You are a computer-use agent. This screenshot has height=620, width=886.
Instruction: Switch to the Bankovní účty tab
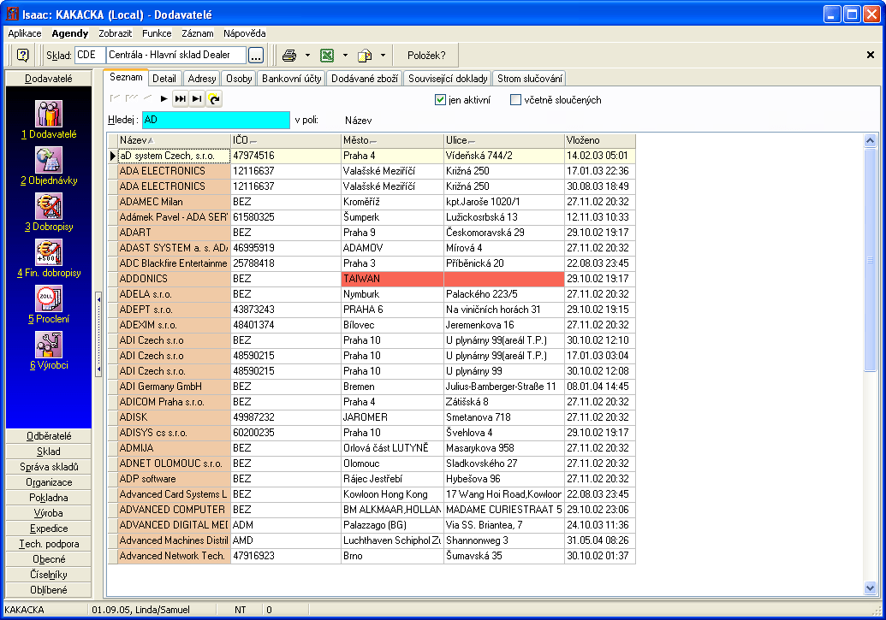click(292, 79)
